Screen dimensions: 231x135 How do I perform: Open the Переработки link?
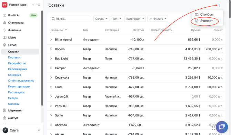click(17, 63)
